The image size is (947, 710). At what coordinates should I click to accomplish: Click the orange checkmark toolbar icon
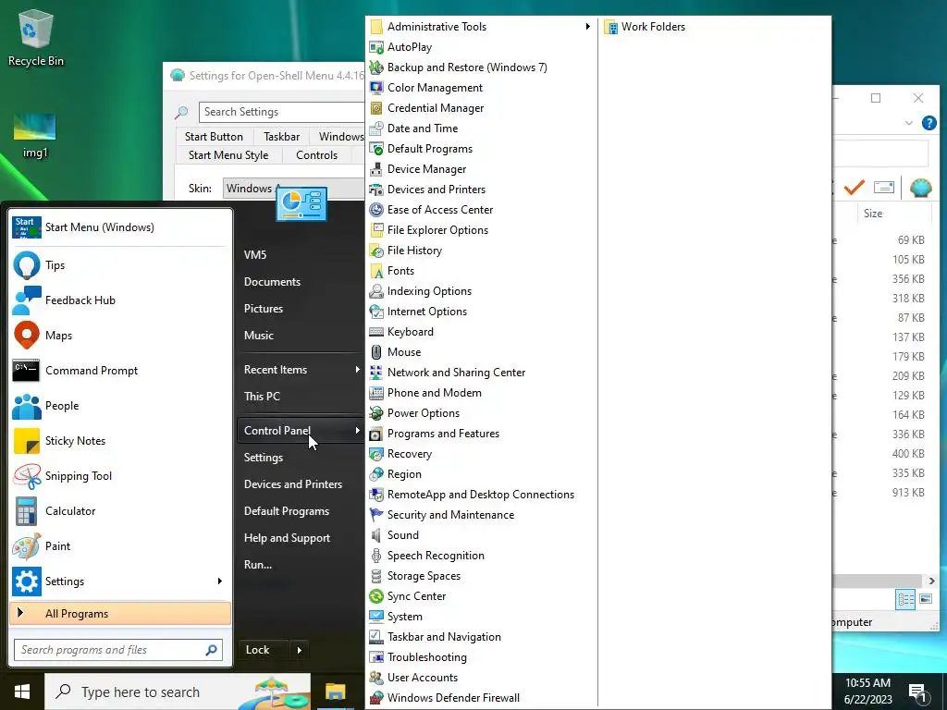pyautogui.click(x=854, y=188)
